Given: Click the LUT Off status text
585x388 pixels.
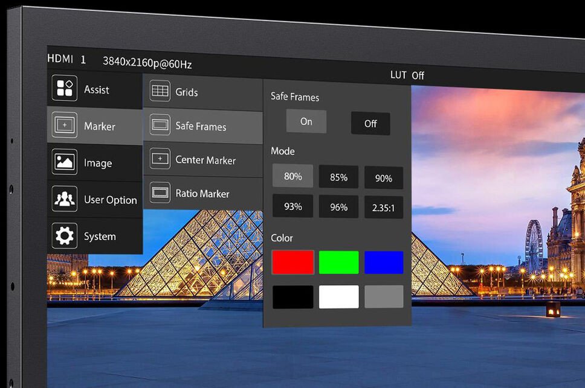Looking at the screenshot, I should [407, 75].
